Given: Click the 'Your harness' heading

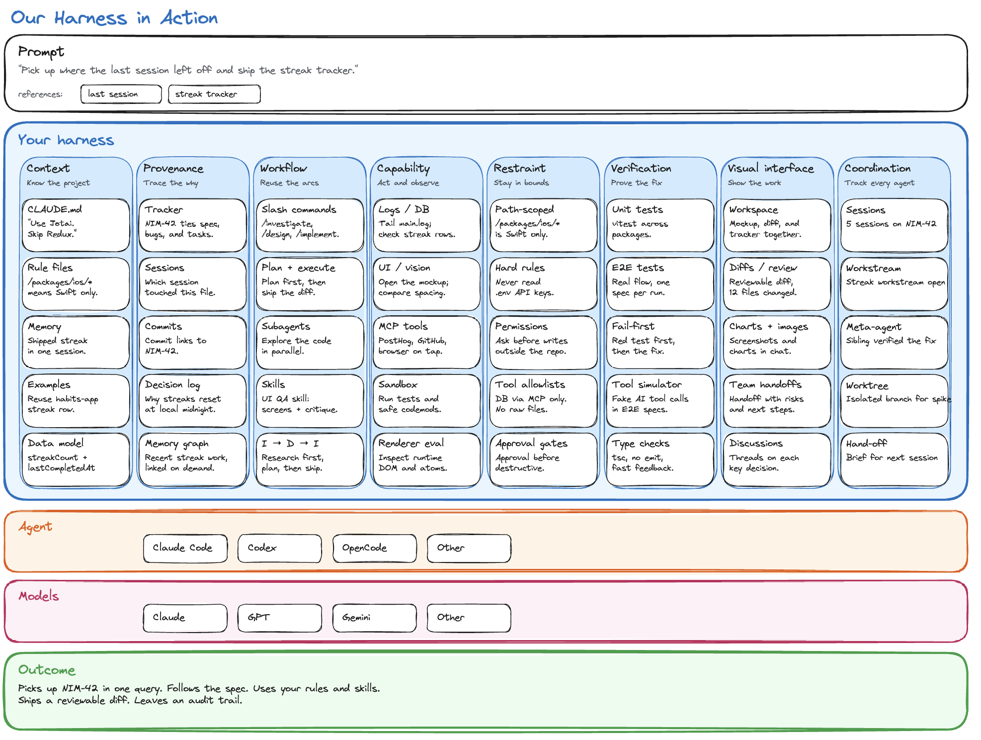Looking at the screenshot, I should tap(66, 140).
